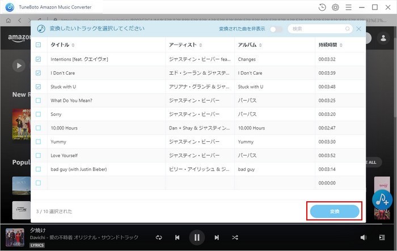This screenshot has height=251, width=397.
Task: Click the now playing album art
Action: 15,237
